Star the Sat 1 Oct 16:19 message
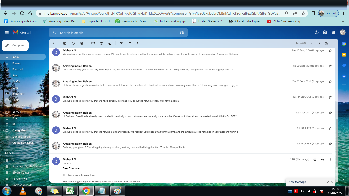 point(330,144)
